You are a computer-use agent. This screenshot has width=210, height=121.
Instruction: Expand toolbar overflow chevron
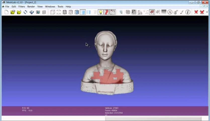tap(207, 12)
